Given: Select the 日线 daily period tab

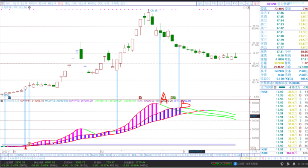Looking at the screenshot, I should [x=60, y=3].
